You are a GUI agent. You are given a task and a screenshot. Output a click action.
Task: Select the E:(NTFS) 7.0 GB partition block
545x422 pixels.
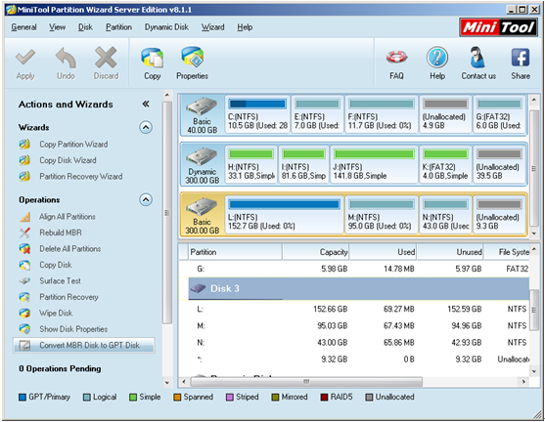pyautogui.click(x=317, y=114)
